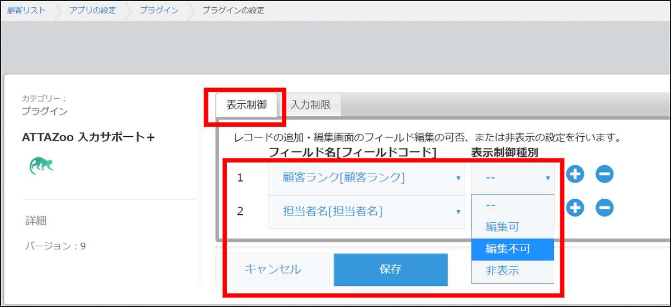Click the プラグインの設定 breadcrumb text

point(233,10)
